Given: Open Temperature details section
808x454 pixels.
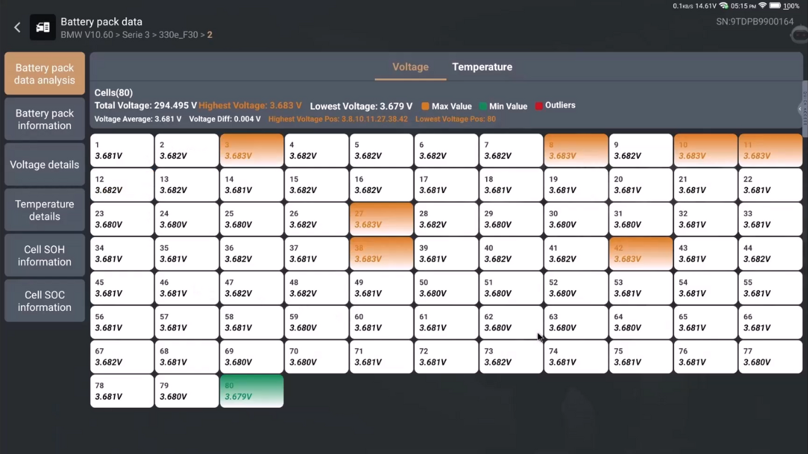Looking at the screenshot, I should pos(44,210).
